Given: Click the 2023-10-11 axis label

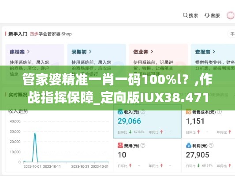Looking at the screenshot, I should click(52, 166).
